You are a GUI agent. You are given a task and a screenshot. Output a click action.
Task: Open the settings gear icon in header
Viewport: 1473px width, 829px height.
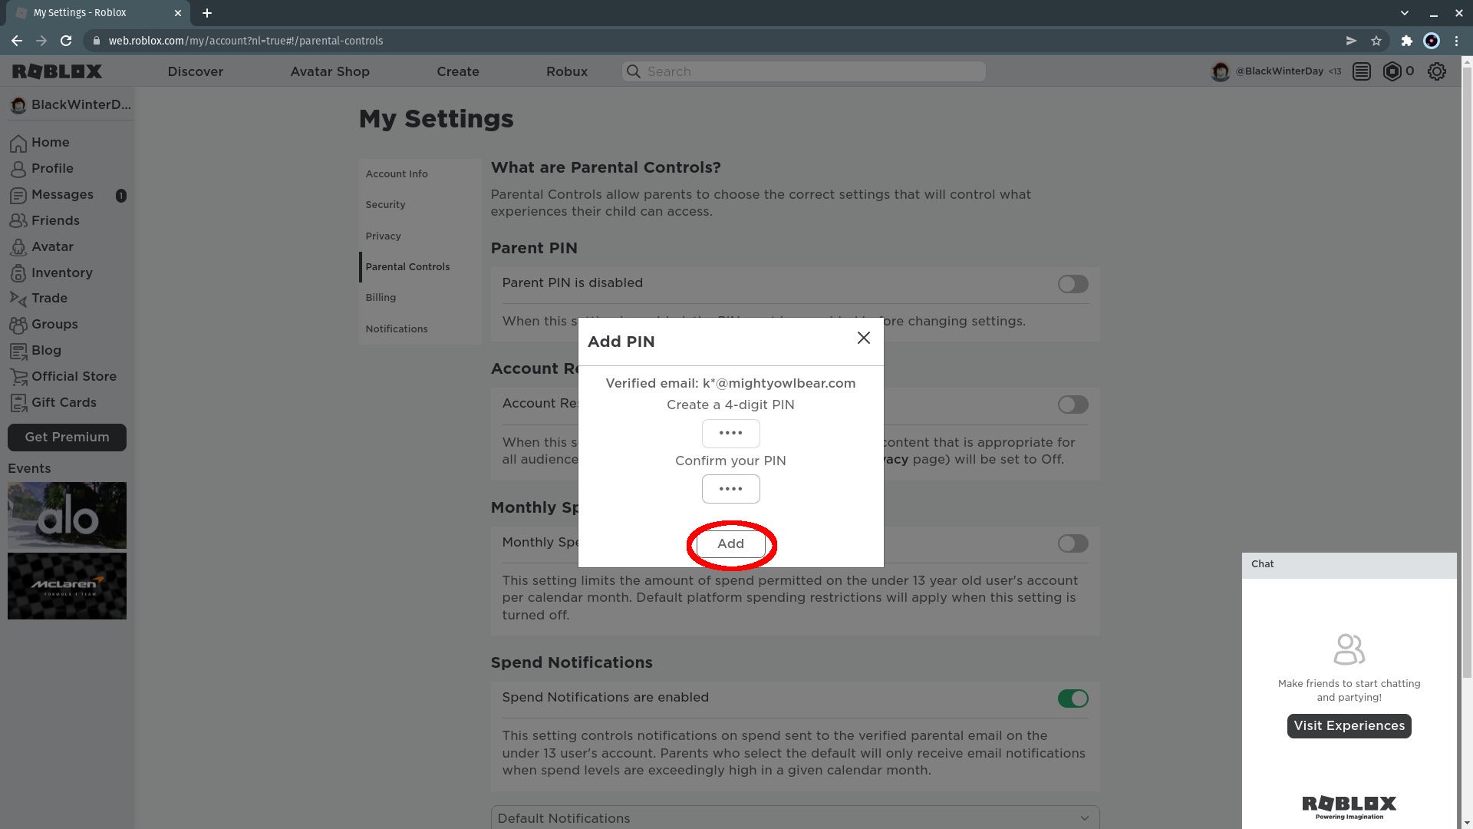coord(1436,71)
